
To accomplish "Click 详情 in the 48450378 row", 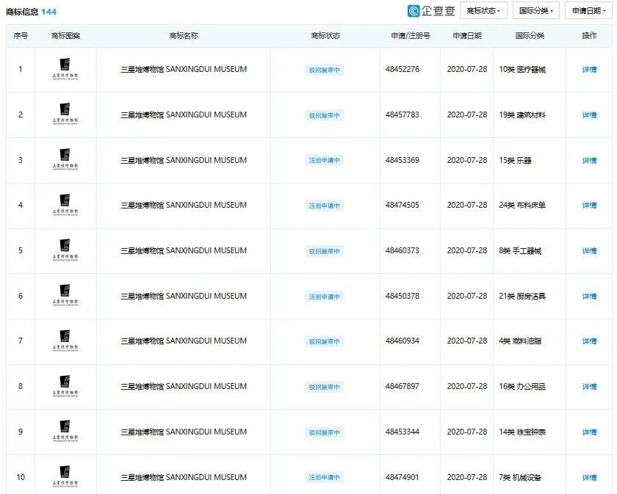I will (589, 296).
